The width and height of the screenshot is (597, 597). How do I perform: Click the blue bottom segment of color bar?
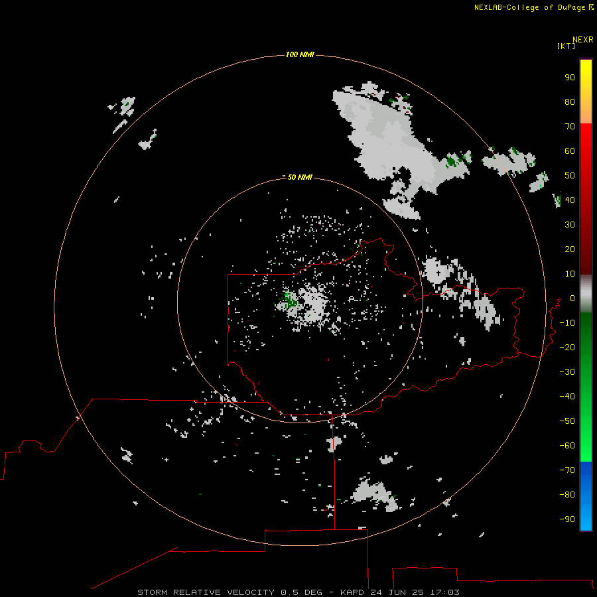pos(586,496)
